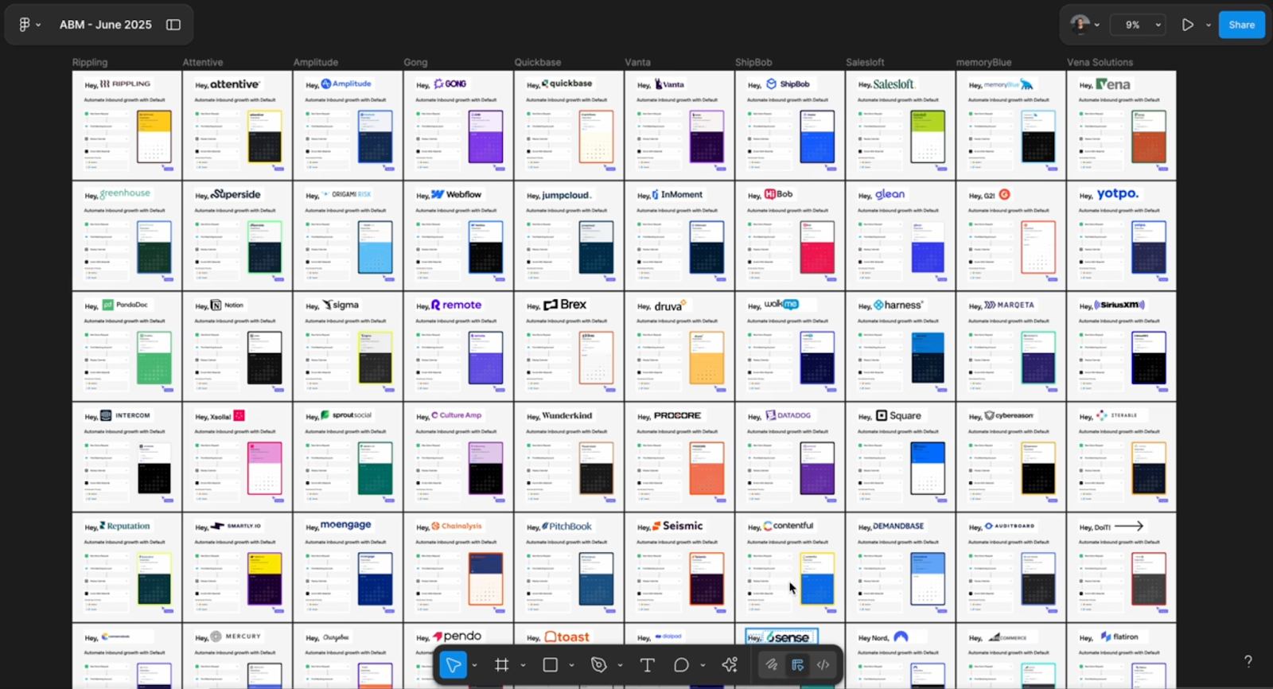1273x689 pixels.
Task: Expand shape tools chevron
Action: [571, 665]
